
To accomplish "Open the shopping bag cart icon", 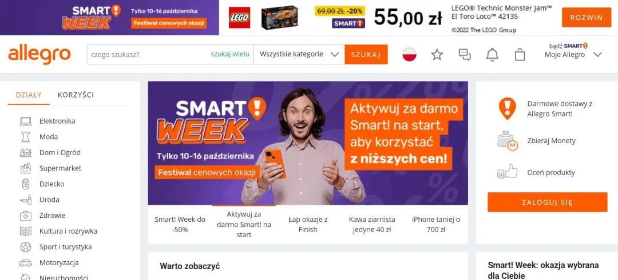I will [x=520, y=55].
